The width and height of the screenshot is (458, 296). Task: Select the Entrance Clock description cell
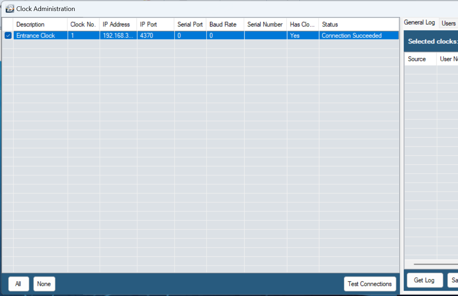(40, 35)
